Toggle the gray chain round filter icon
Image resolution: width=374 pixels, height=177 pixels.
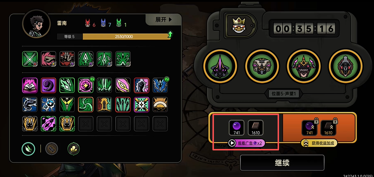(52, 149)
